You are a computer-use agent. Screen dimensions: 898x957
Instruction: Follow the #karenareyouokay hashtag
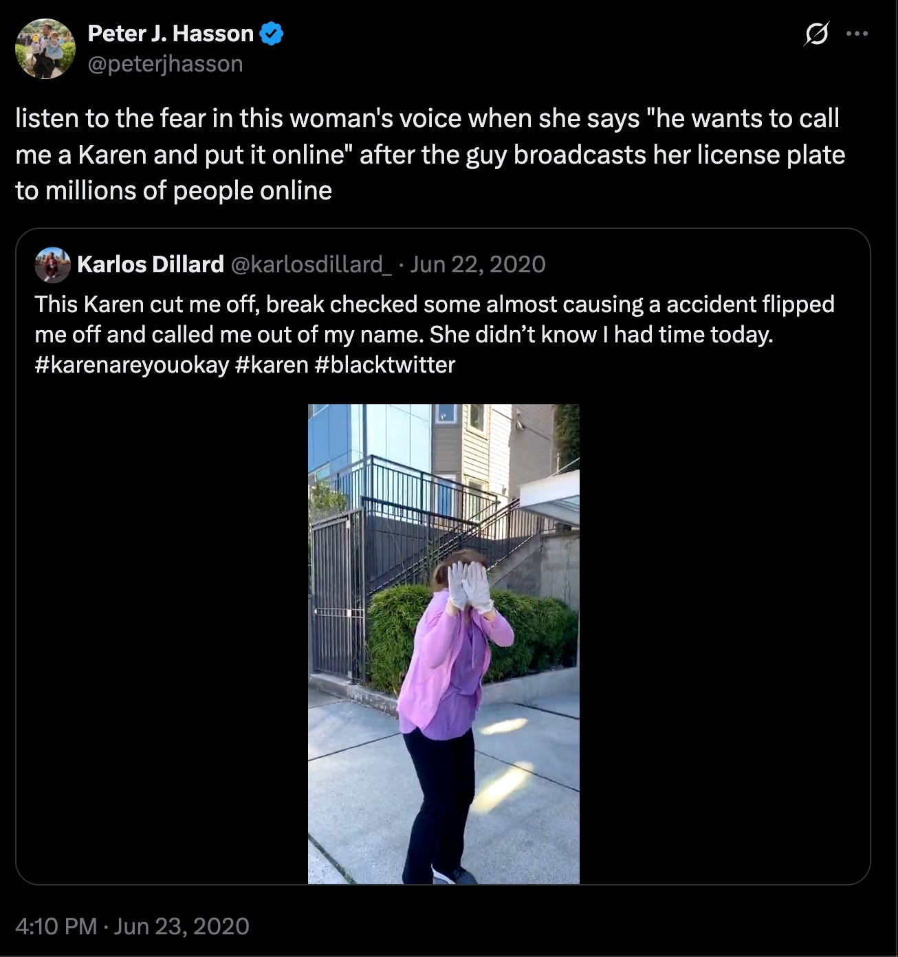[x=131, y=365]
